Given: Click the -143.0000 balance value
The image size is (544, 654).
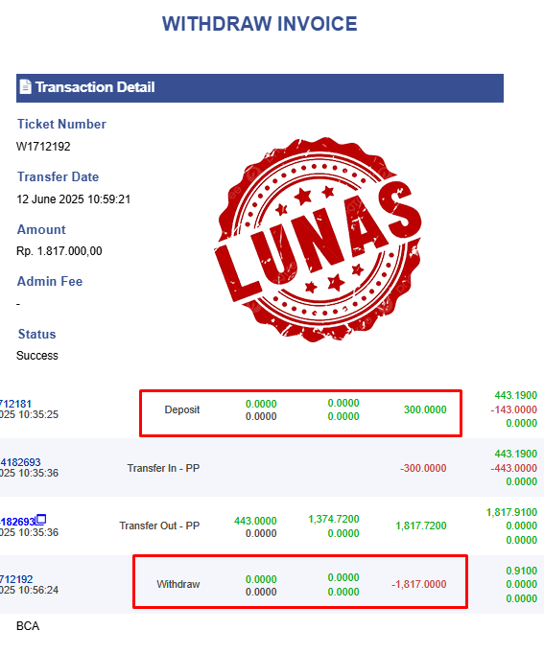Looking at the screenshot, I should [x=514, y=409].
